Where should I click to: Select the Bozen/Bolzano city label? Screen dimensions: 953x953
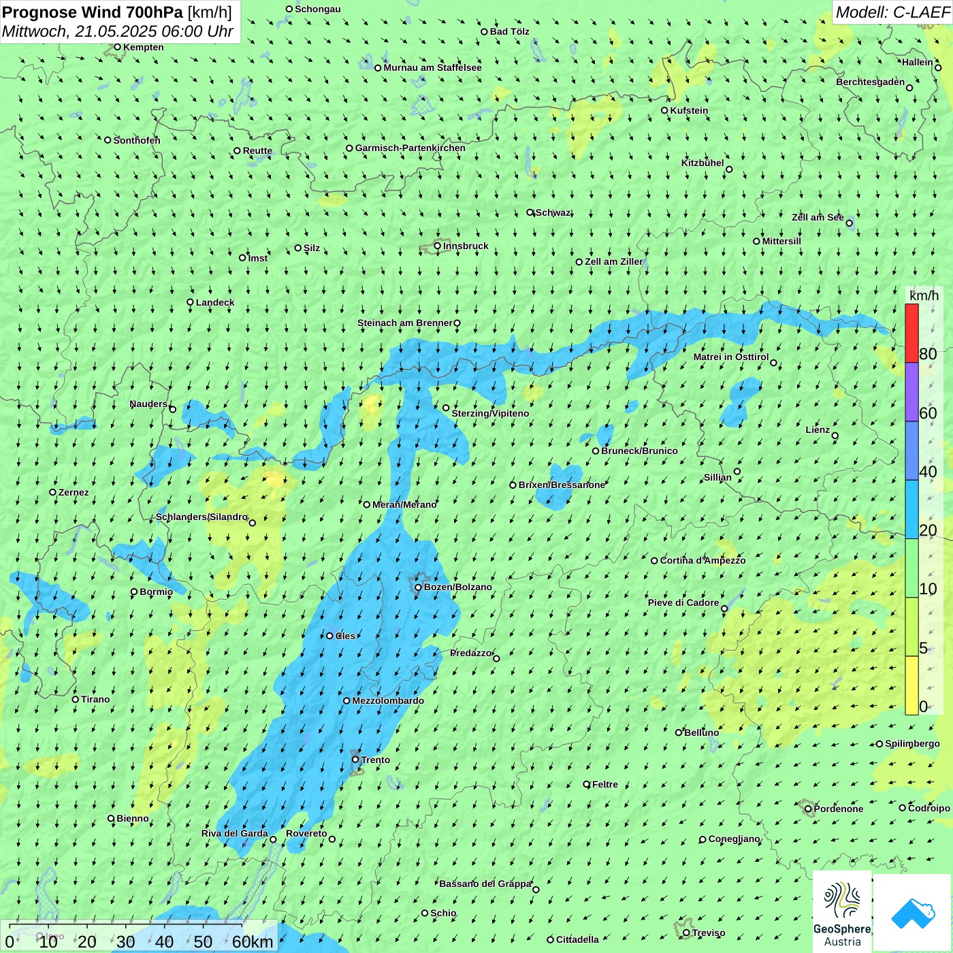[457, 587]
